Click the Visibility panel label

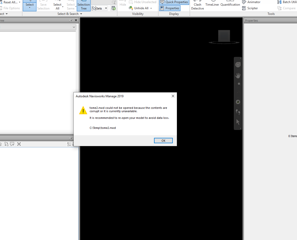(138, 14)
